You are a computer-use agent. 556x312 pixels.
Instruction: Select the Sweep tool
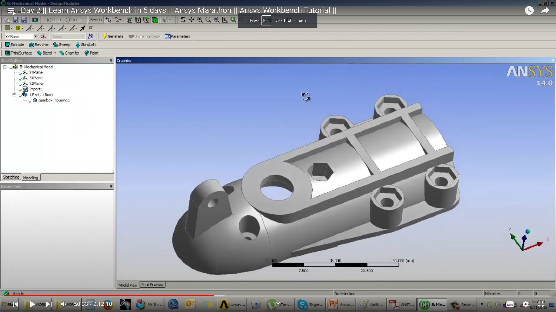point(62,45)
